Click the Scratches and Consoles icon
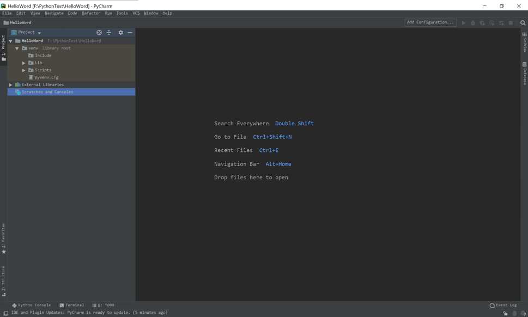 coord(18,92)
